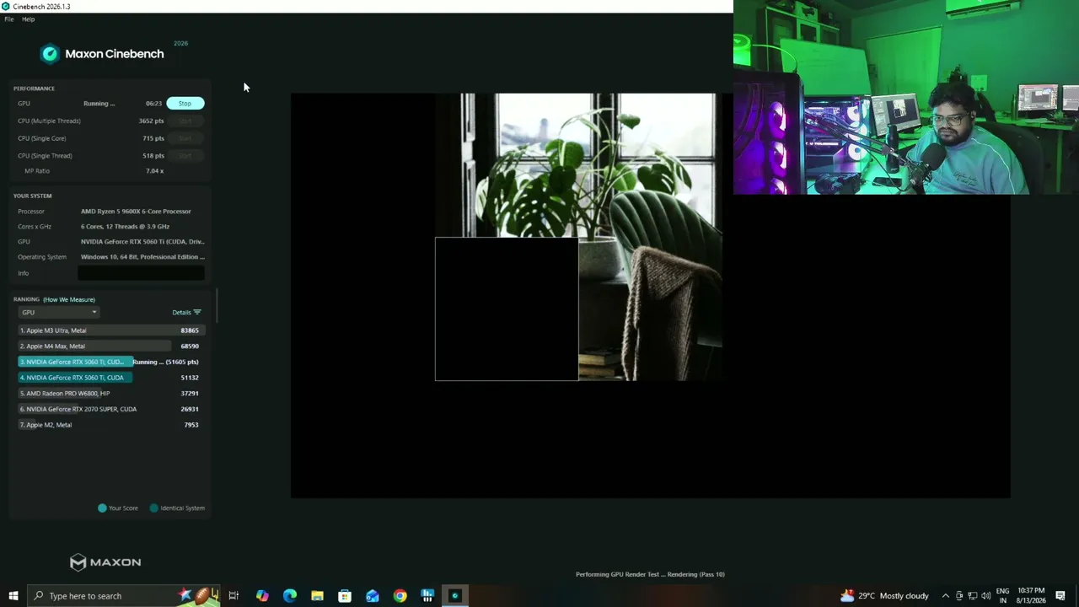
Task: Click the search highlights football icon
Action: (202, 595)
